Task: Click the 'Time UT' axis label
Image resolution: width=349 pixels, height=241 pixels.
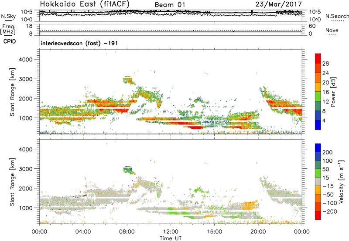Action: point(171,238)
